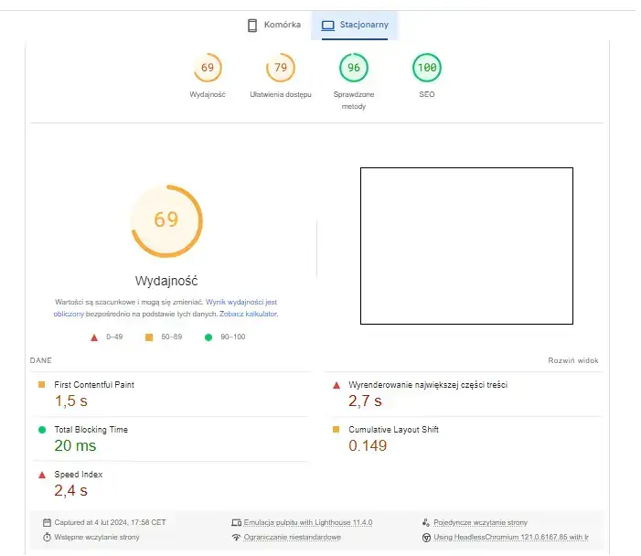The image size is (641, 556).
Task: Expand metrics with 'Rozwiń widok'
Action: (573, 360)
